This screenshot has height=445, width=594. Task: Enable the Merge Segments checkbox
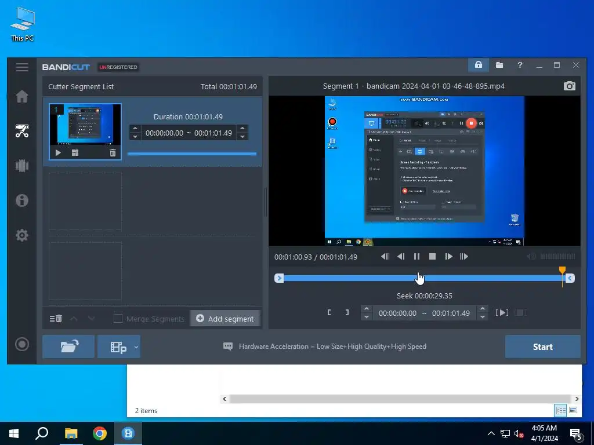point(118,319)
